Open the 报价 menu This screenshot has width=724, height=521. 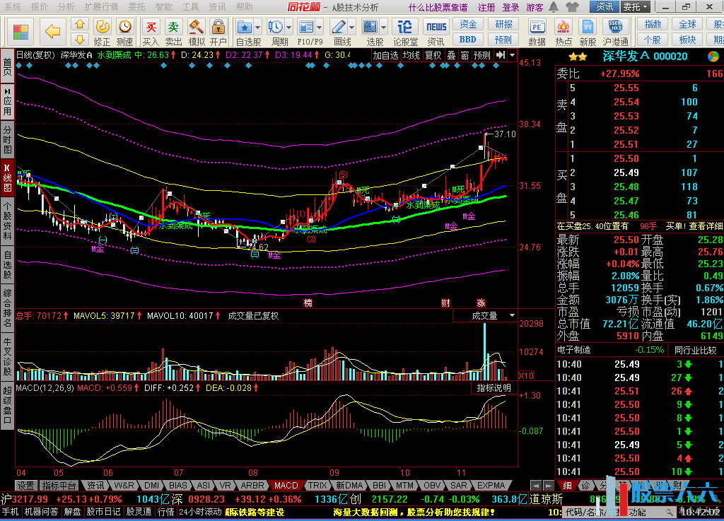tap(40, 7)
